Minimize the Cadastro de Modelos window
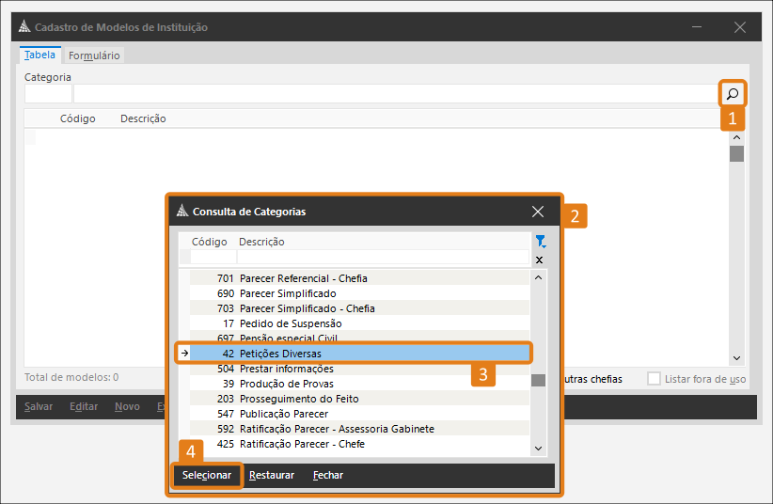 tap(696, 27)
